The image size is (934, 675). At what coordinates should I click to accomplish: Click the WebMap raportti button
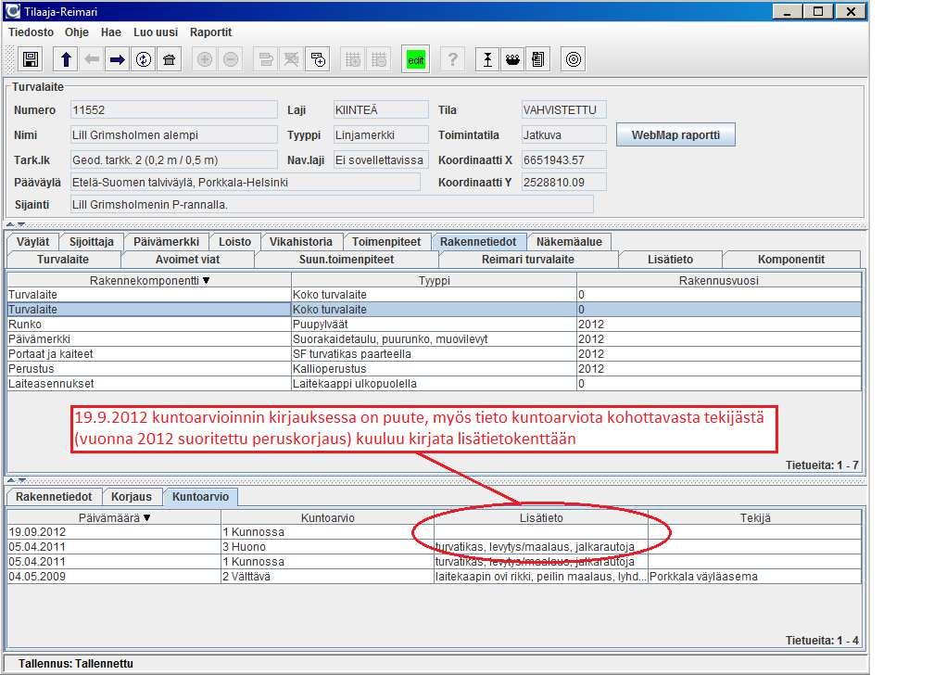click(675, 134)
